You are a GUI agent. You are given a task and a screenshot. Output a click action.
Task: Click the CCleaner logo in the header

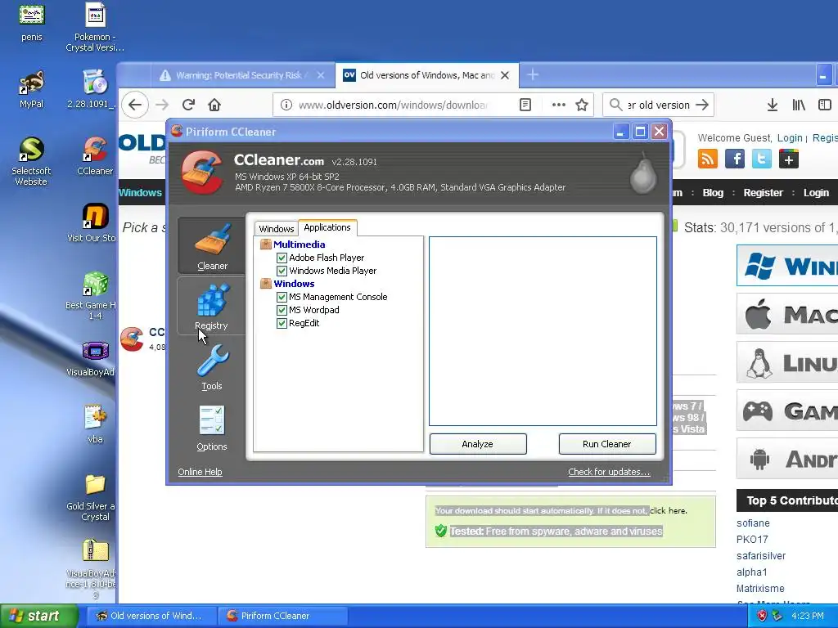202,172
